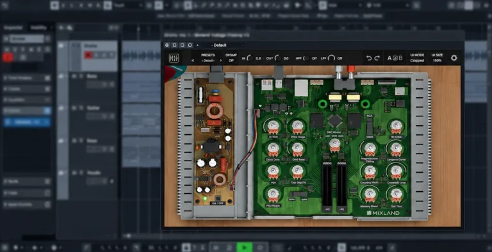Copy state A to B
The image size is (492, 252).
click(395, 58)
